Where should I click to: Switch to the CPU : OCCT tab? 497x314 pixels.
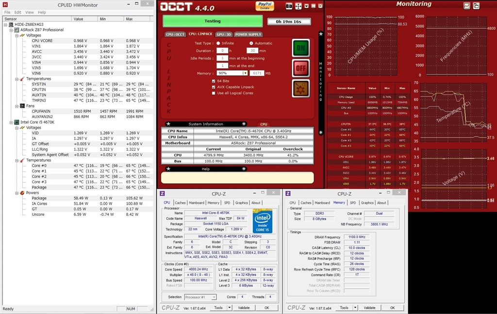[x=175, y=35]
